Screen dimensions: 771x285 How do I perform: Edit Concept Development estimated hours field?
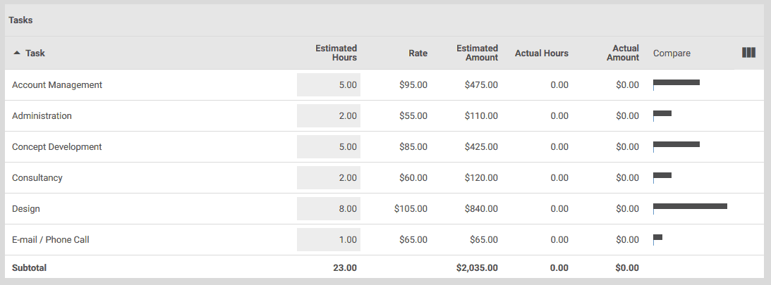coord(329,147)
